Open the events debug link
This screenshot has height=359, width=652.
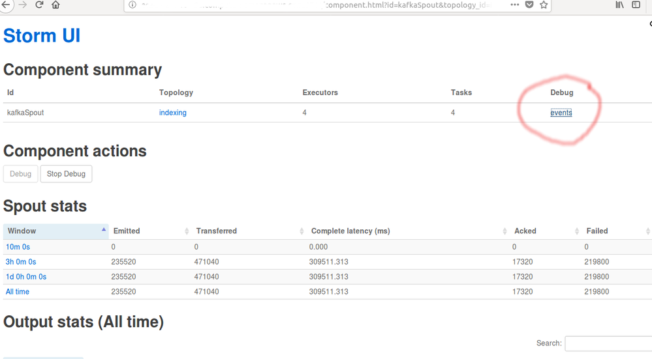561,113
